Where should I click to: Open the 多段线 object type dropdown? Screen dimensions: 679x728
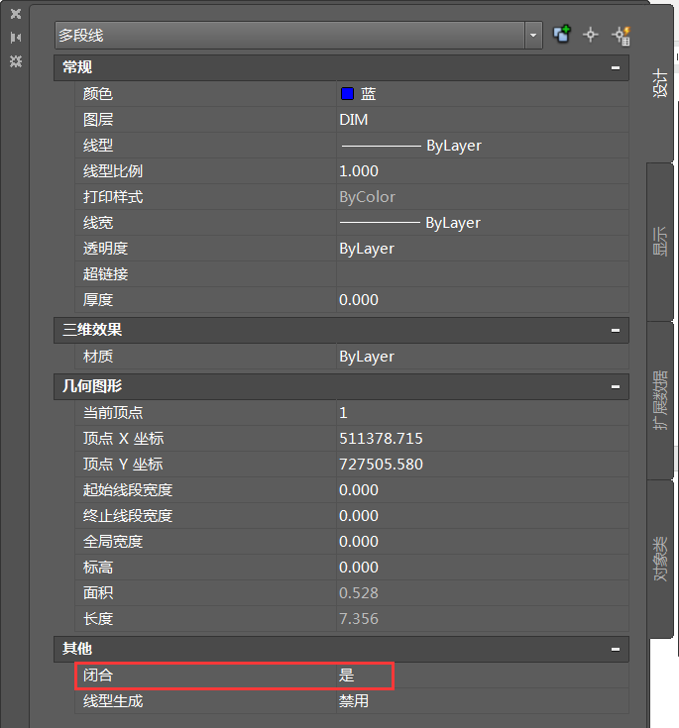[x=533, y=36]
